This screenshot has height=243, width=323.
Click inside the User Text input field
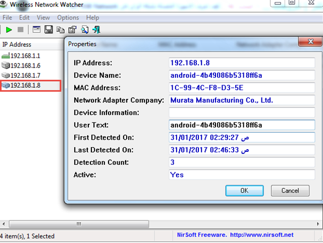(x=241, y=125)
